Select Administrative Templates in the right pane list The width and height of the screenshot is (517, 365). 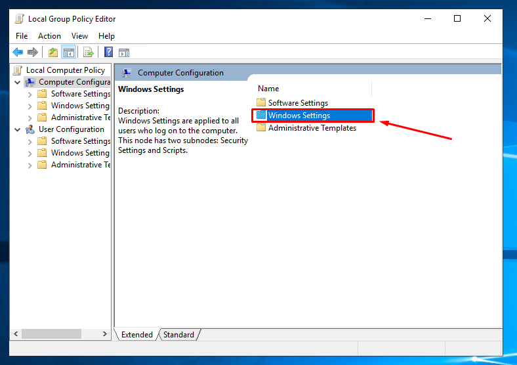312,128
